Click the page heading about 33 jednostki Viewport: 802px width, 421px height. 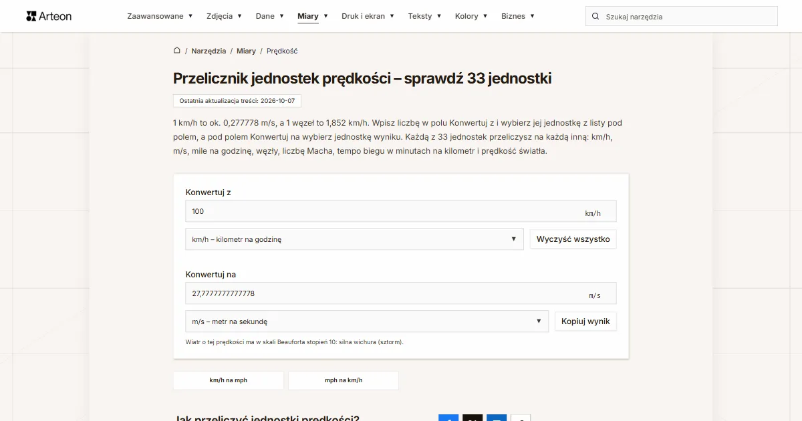(362, 78)
